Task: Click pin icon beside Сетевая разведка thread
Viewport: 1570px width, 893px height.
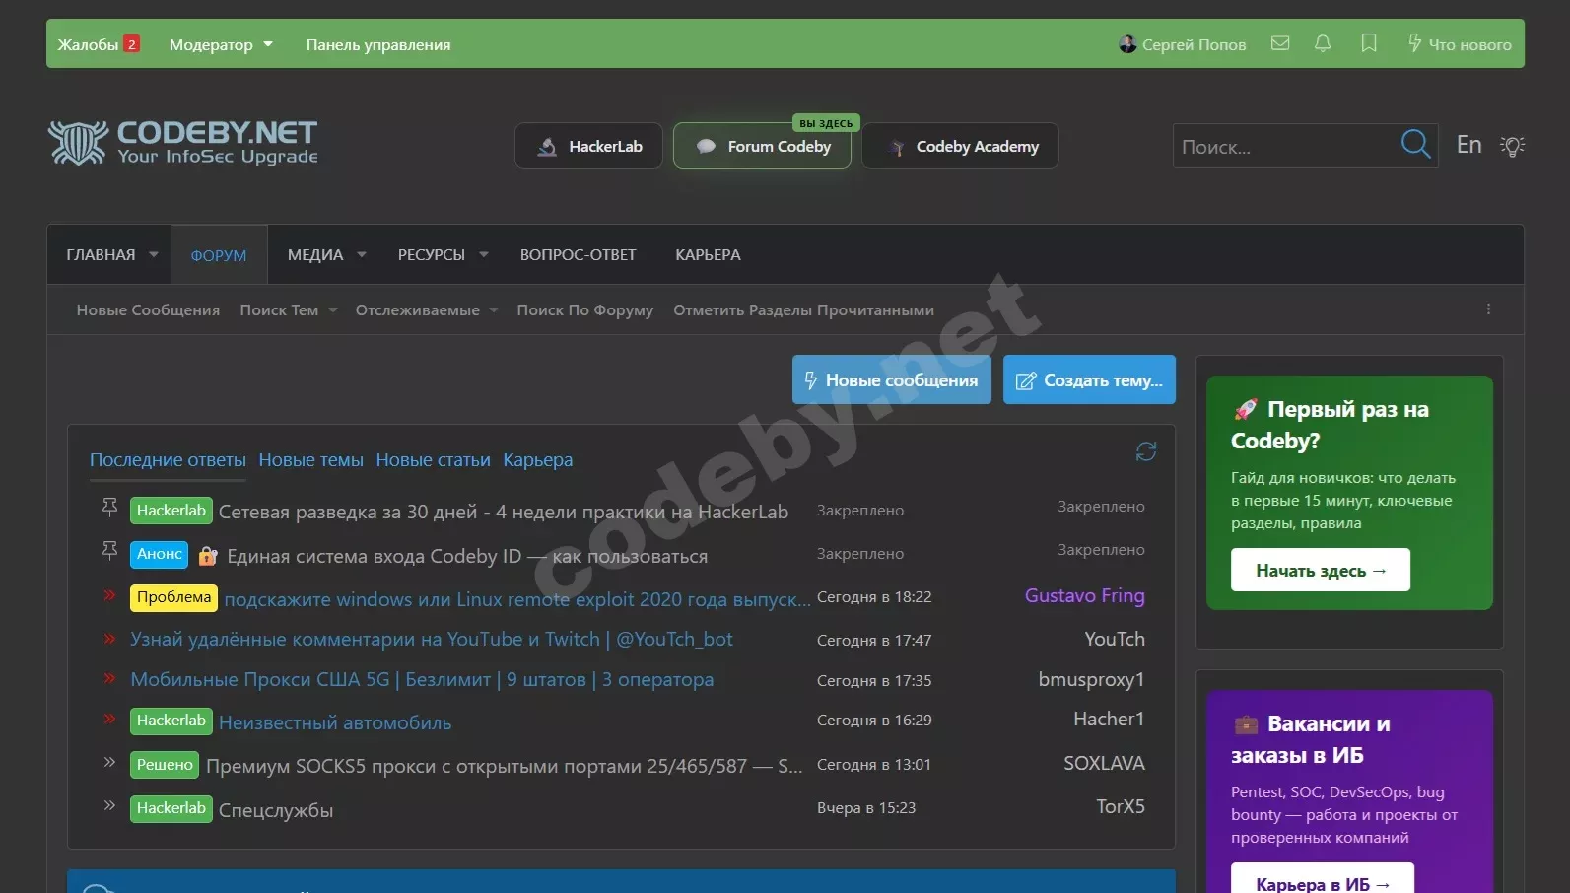Action: (109, 507)
